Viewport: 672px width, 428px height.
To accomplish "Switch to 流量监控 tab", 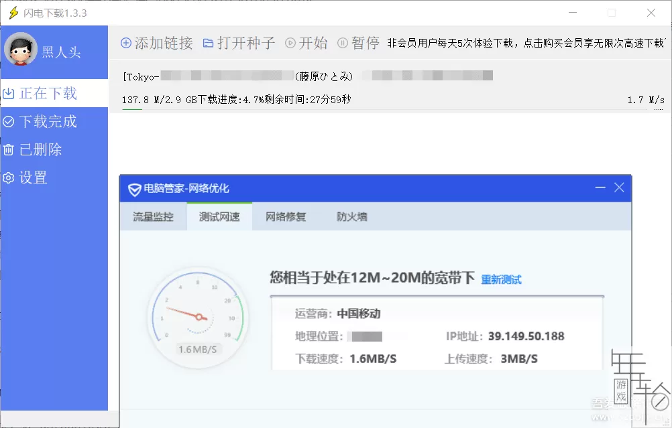I will [153, 216].
